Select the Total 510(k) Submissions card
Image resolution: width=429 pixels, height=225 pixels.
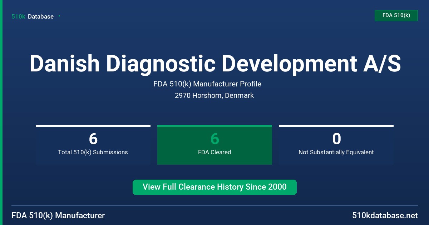point(93,145)
